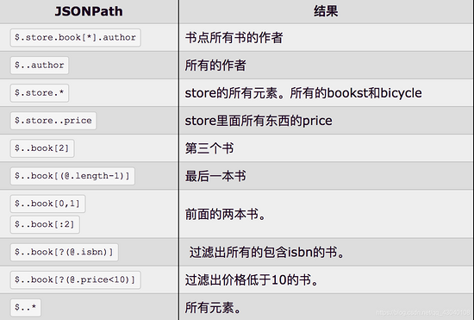
Task: Select the $.store.book[*].author code box
Action: [75, 37]
